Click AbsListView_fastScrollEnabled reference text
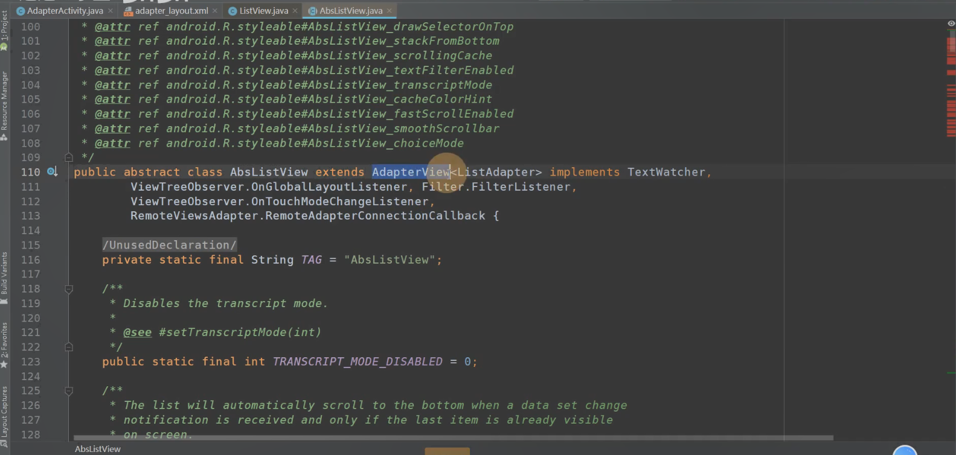The height and width of the screenshot is (455, 956). click(411, 113)
